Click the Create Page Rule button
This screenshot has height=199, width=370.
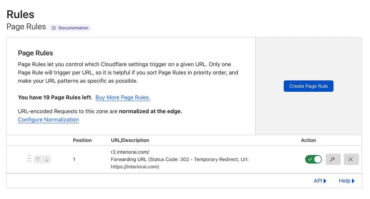pyautogui.click(x=309, y=86)
